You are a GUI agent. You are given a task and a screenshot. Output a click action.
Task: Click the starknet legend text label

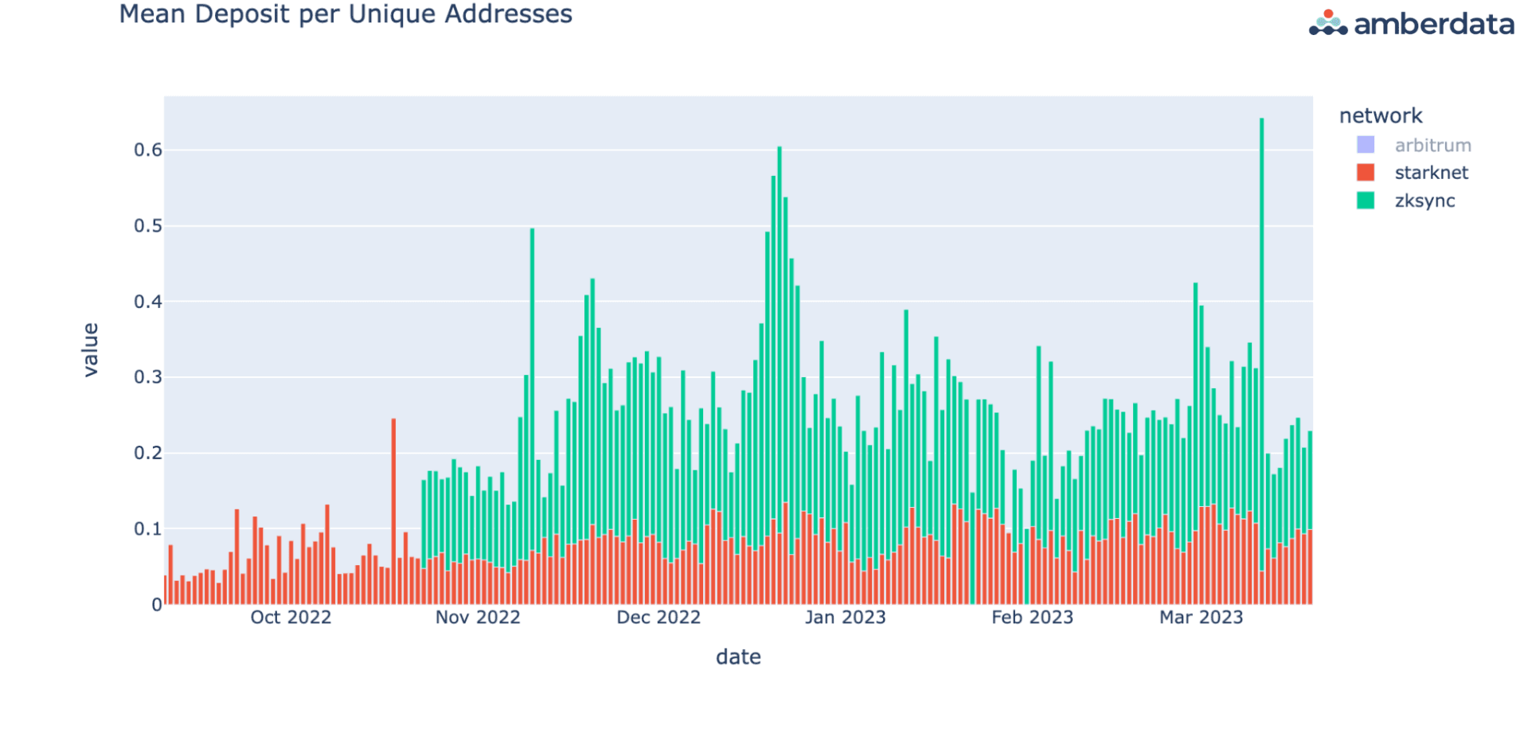tap(1431, 173)
